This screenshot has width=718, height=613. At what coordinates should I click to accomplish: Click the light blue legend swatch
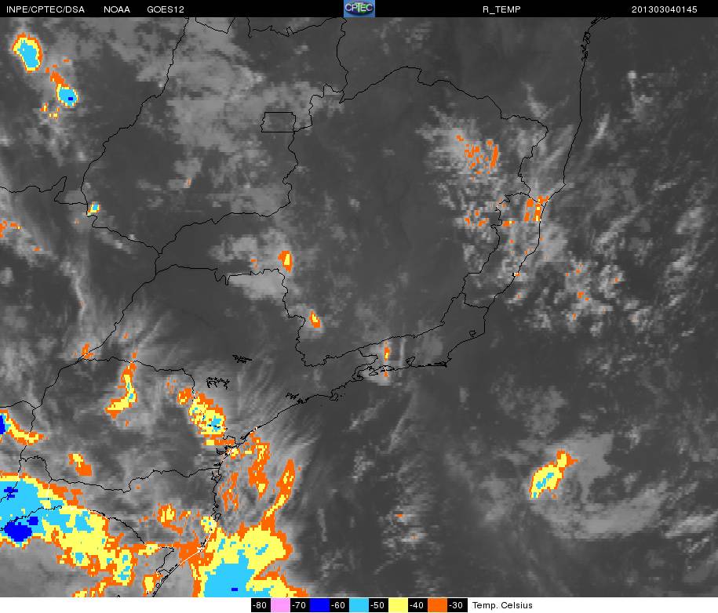(359, 605)
